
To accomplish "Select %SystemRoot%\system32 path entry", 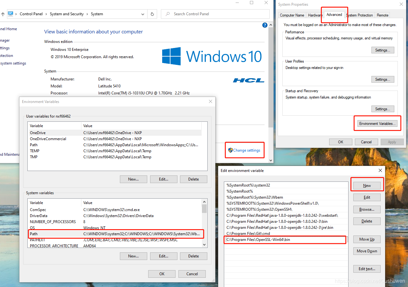I will [286, 185].
